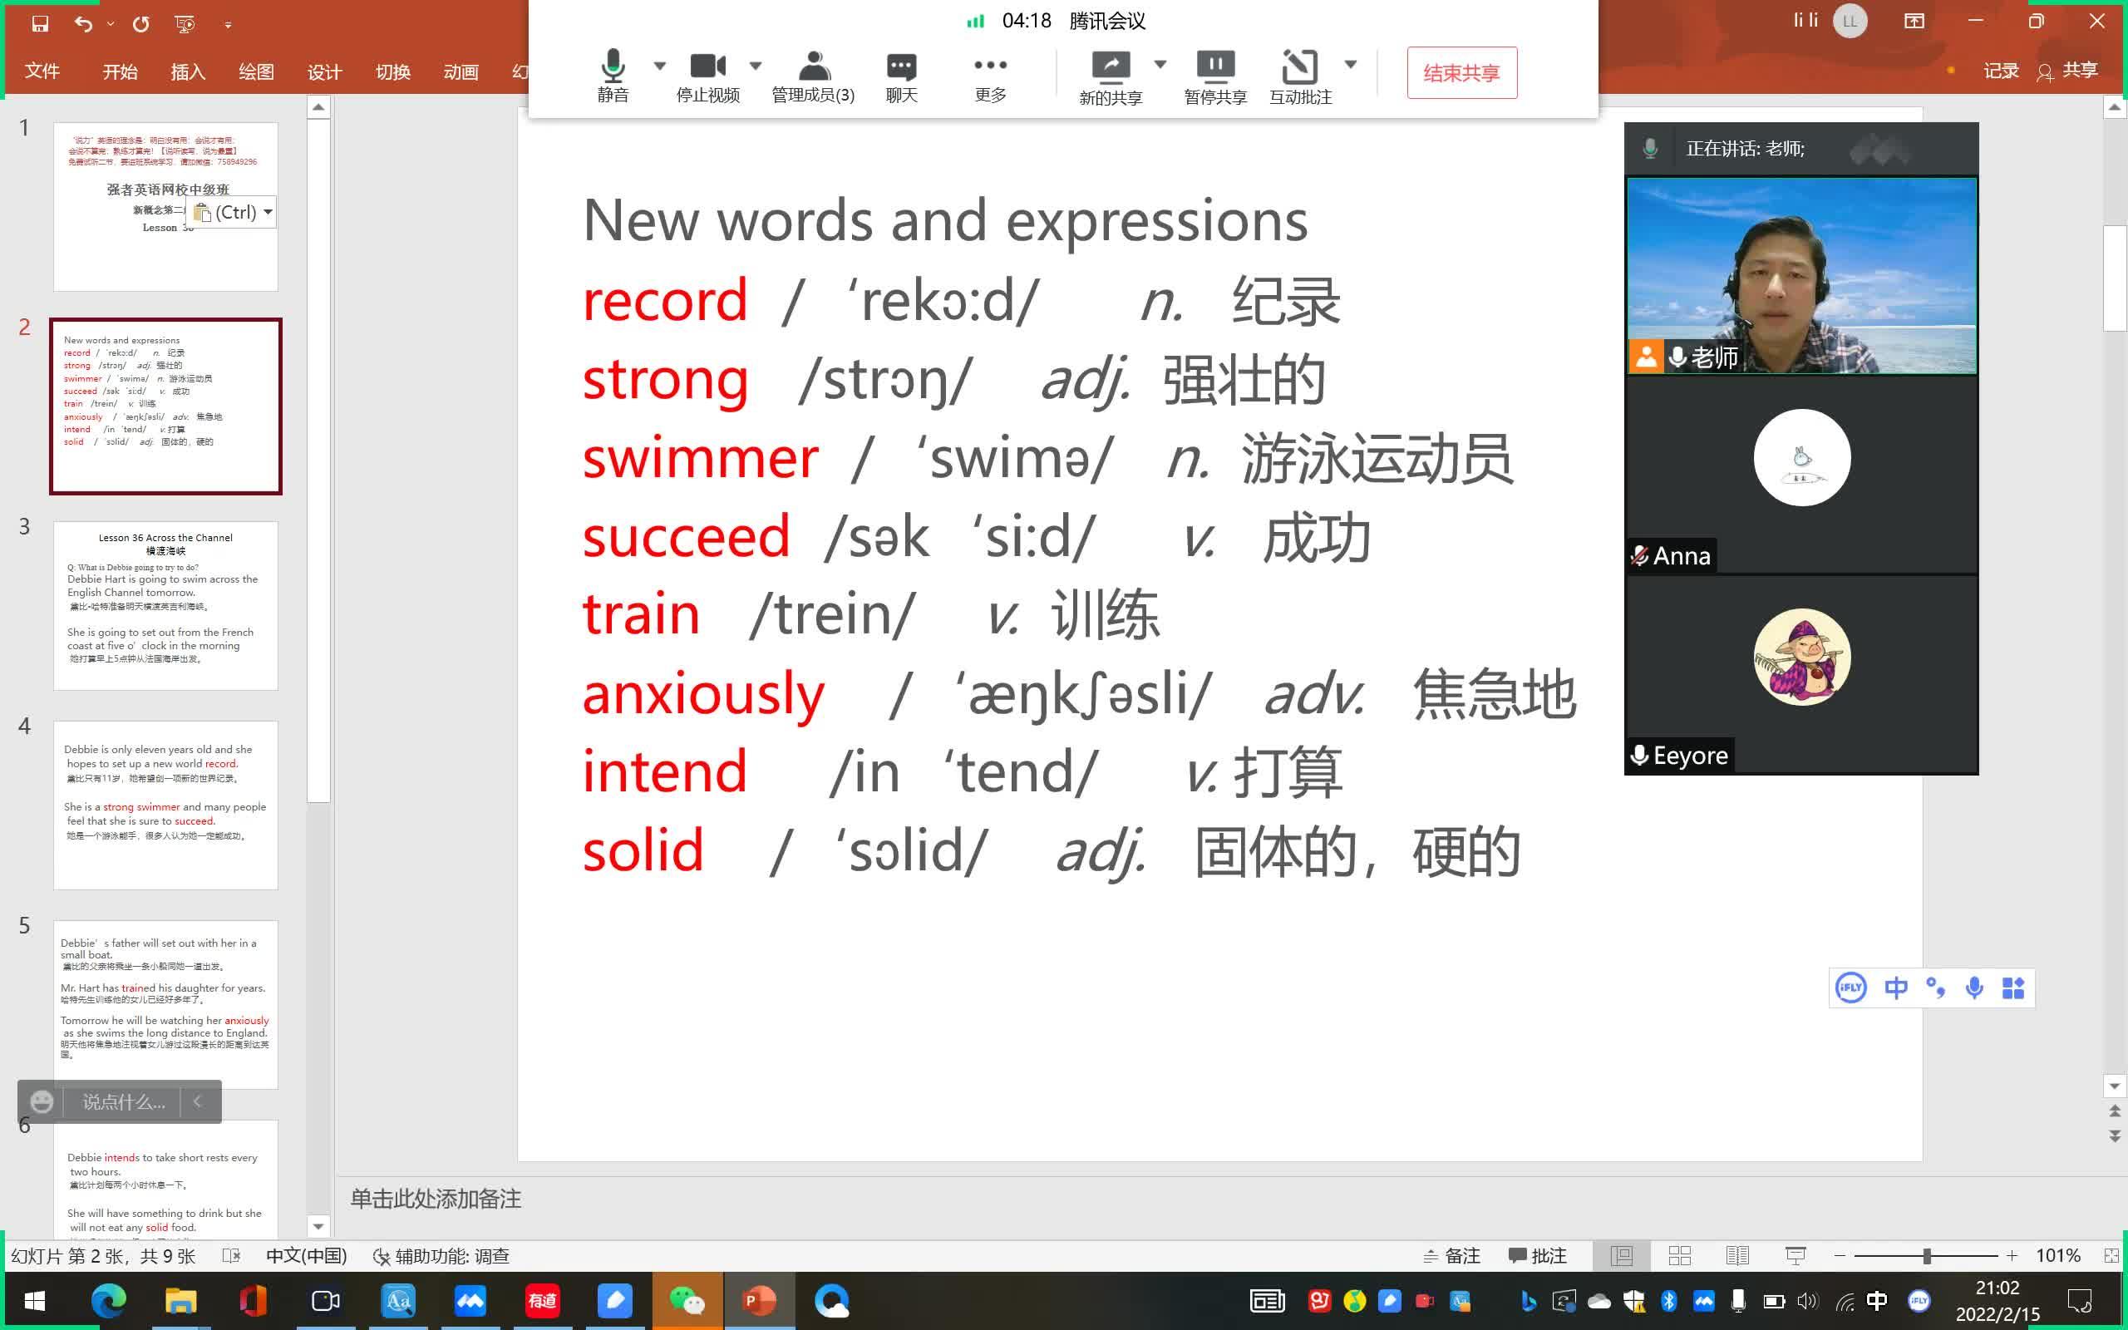2128x1330 pixels.
Task: Expand new share options arrow
Action: (1160, 63)
